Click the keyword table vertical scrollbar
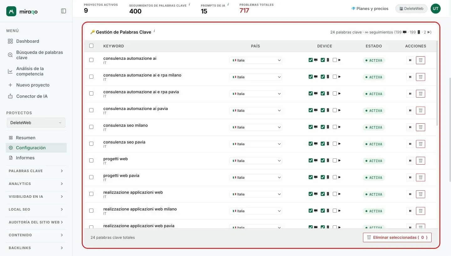 [437, 83]
